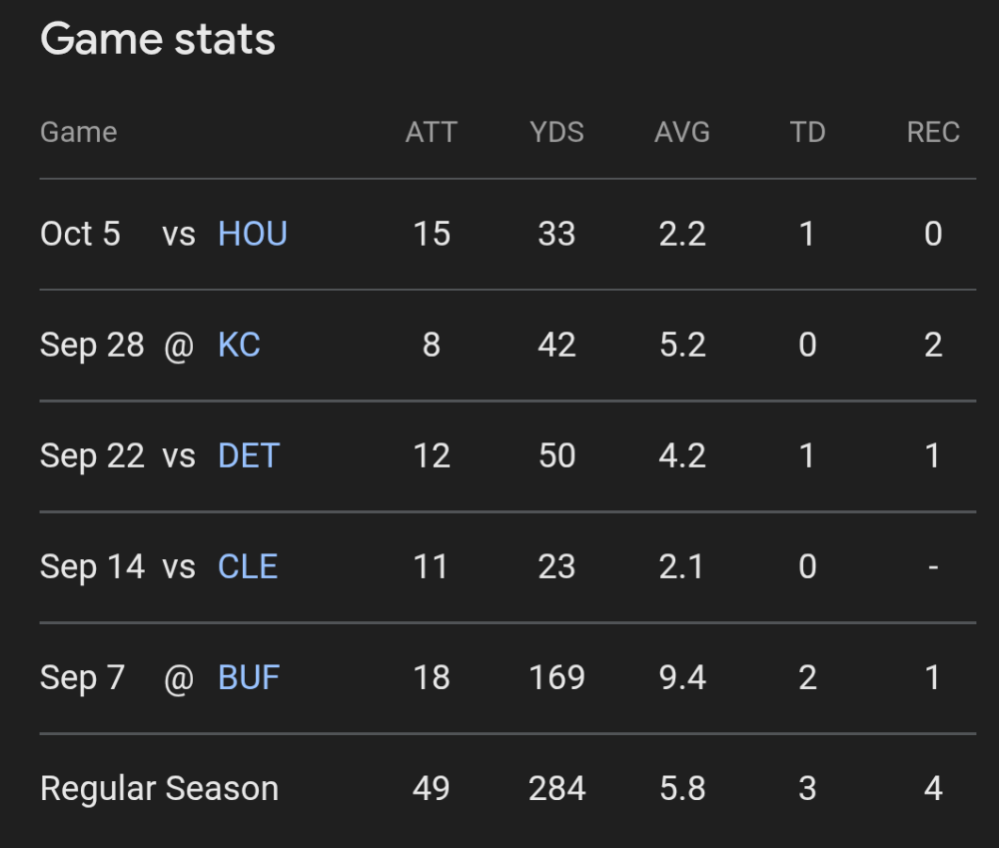Open the DET opponent link
The image size is (999, 848).
click(249, 455)
